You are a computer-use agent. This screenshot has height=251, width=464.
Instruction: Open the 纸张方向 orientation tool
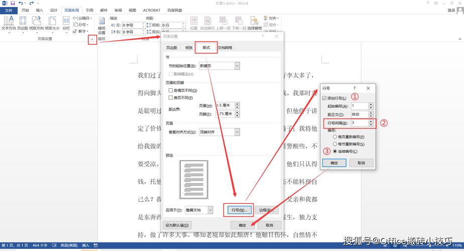(x=36, y=24)
